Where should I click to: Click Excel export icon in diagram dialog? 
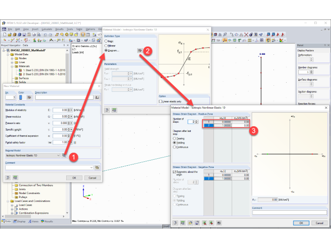point(211,223)
